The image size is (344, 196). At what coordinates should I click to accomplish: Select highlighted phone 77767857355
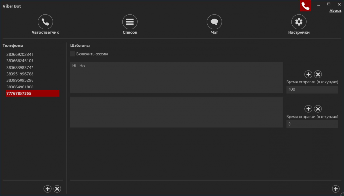point(32,93)
